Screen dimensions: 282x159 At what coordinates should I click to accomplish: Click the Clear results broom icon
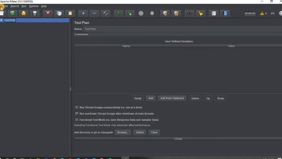click(165, 13)
